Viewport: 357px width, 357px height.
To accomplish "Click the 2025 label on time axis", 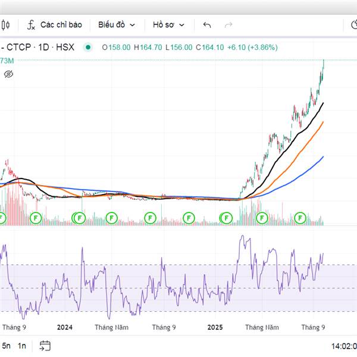I will [214, 327].
